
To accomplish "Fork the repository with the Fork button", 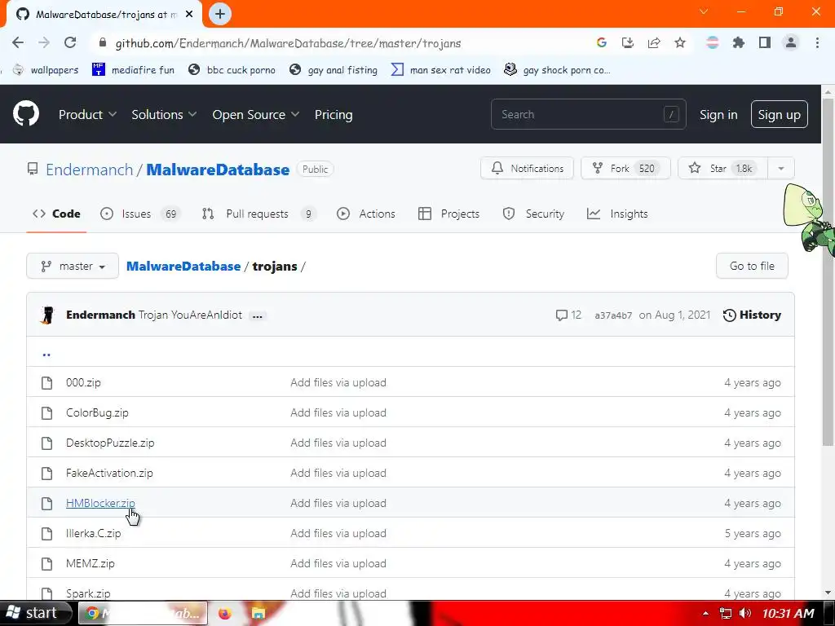I will (x=625, y=169).
